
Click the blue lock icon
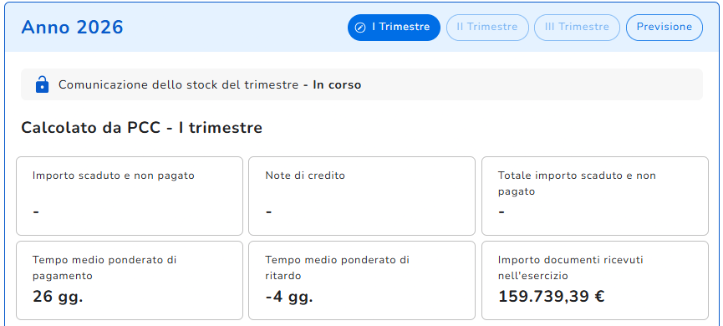coord(42,84)
